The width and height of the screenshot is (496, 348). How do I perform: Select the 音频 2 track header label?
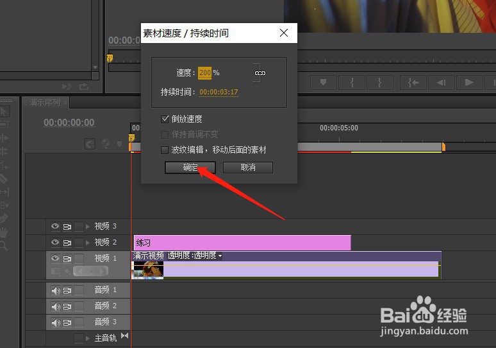coord(105,306)
